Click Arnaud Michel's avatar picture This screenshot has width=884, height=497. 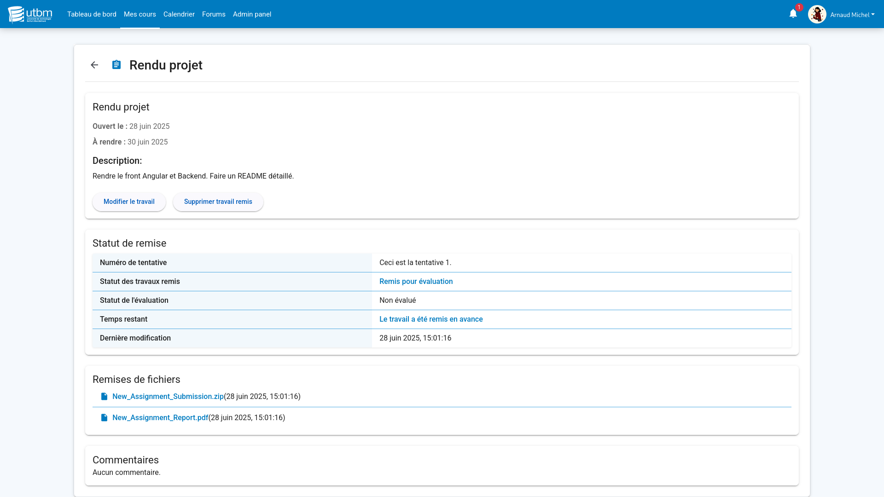pyautogui.click(x=817, y=14)
